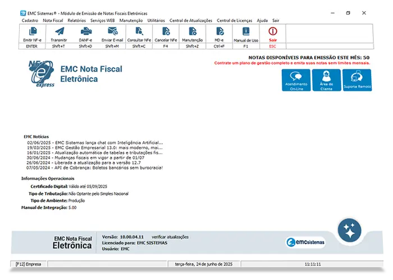Open the Ajuda menu
The width and height of the screenshot is (393, 280).
click(262, 21)
